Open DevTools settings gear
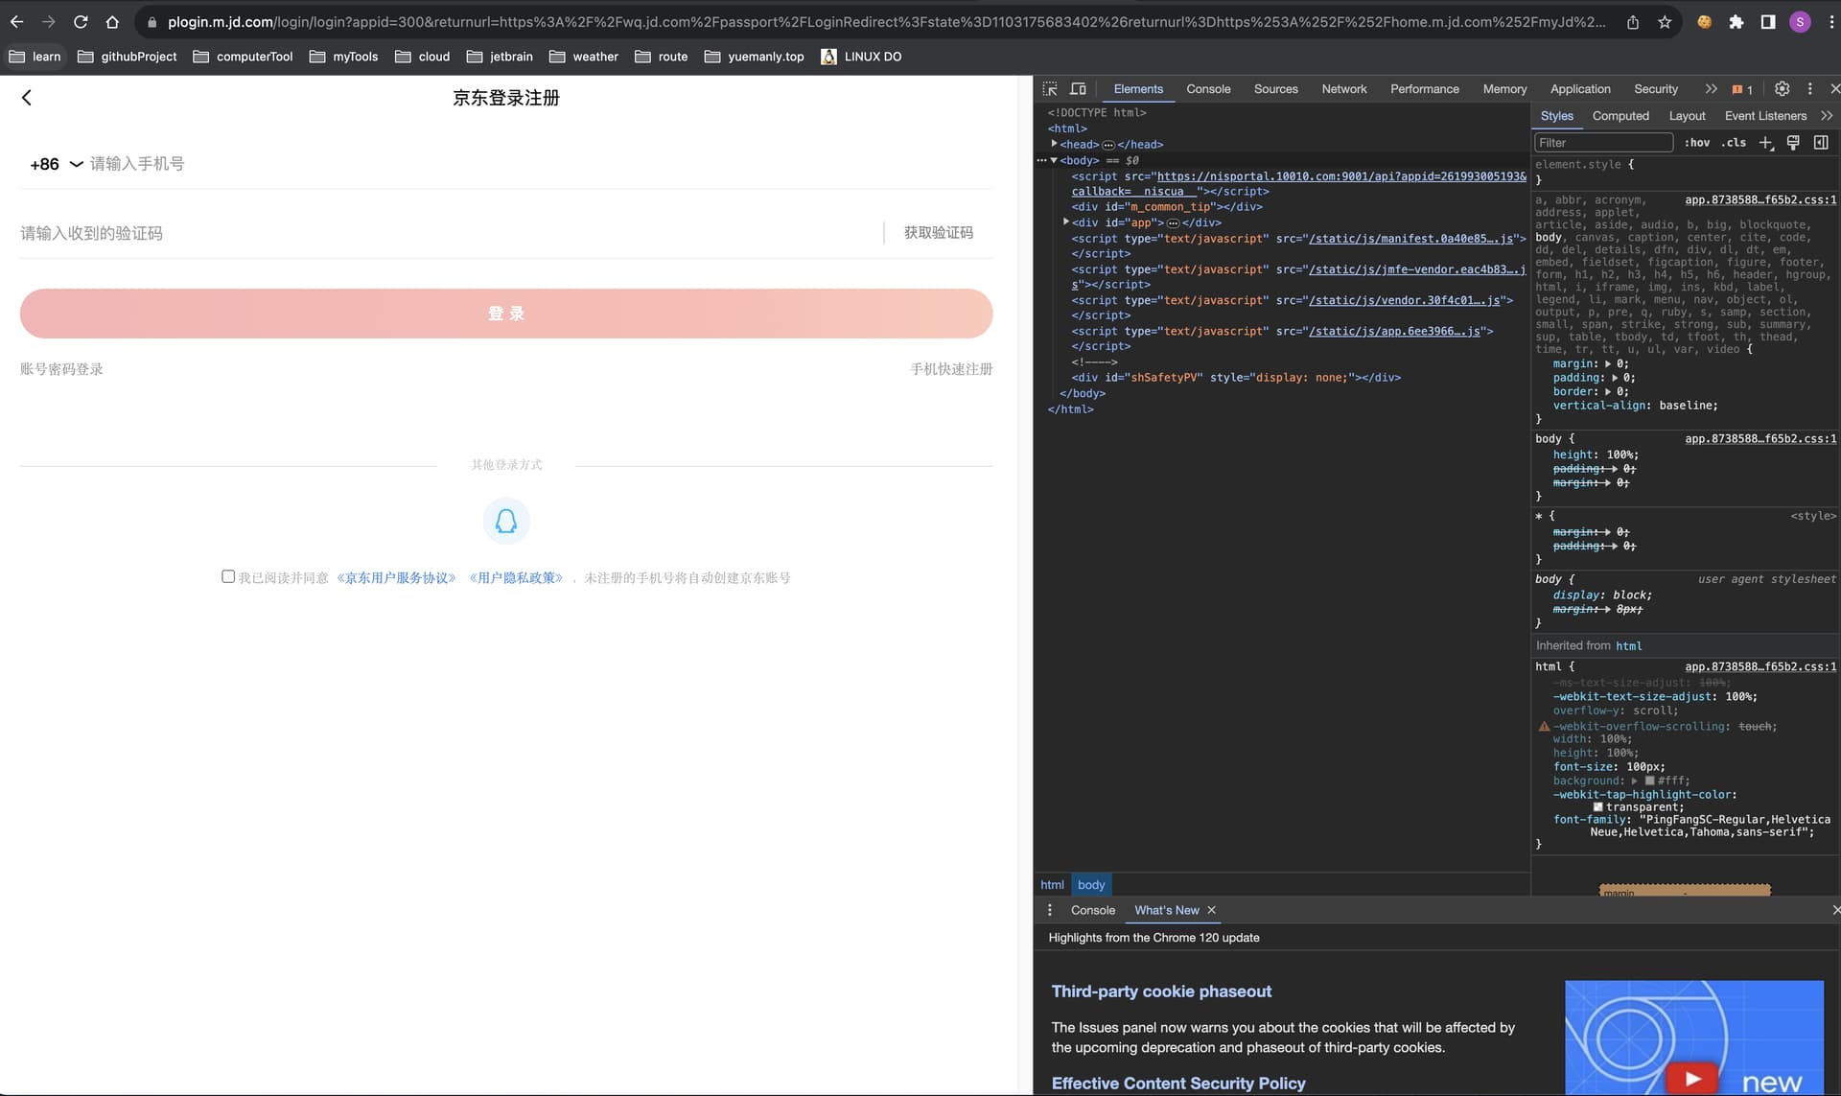Screen dimensions: 1841x1096 1782,88
